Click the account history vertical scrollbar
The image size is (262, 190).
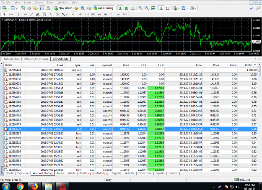point(259,117)
